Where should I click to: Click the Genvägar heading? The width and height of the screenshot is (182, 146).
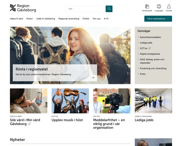(144, 31)
